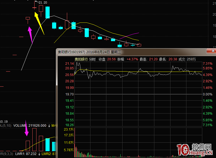Click the red 4.39% percent axis label
The width and height of the screenshot is (216, 158).
tap(208, 75)
